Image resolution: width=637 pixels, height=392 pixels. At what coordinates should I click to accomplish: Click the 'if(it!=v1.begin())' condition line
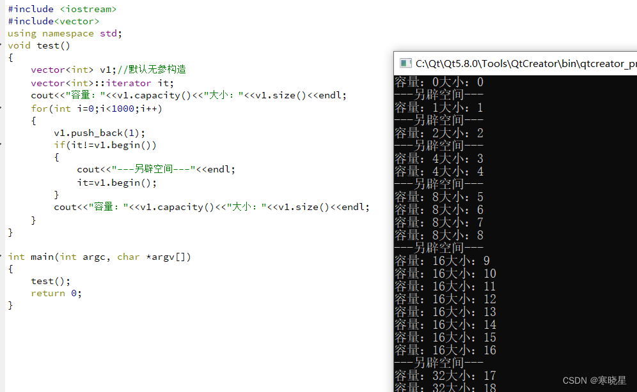click(x=106, y=145)
